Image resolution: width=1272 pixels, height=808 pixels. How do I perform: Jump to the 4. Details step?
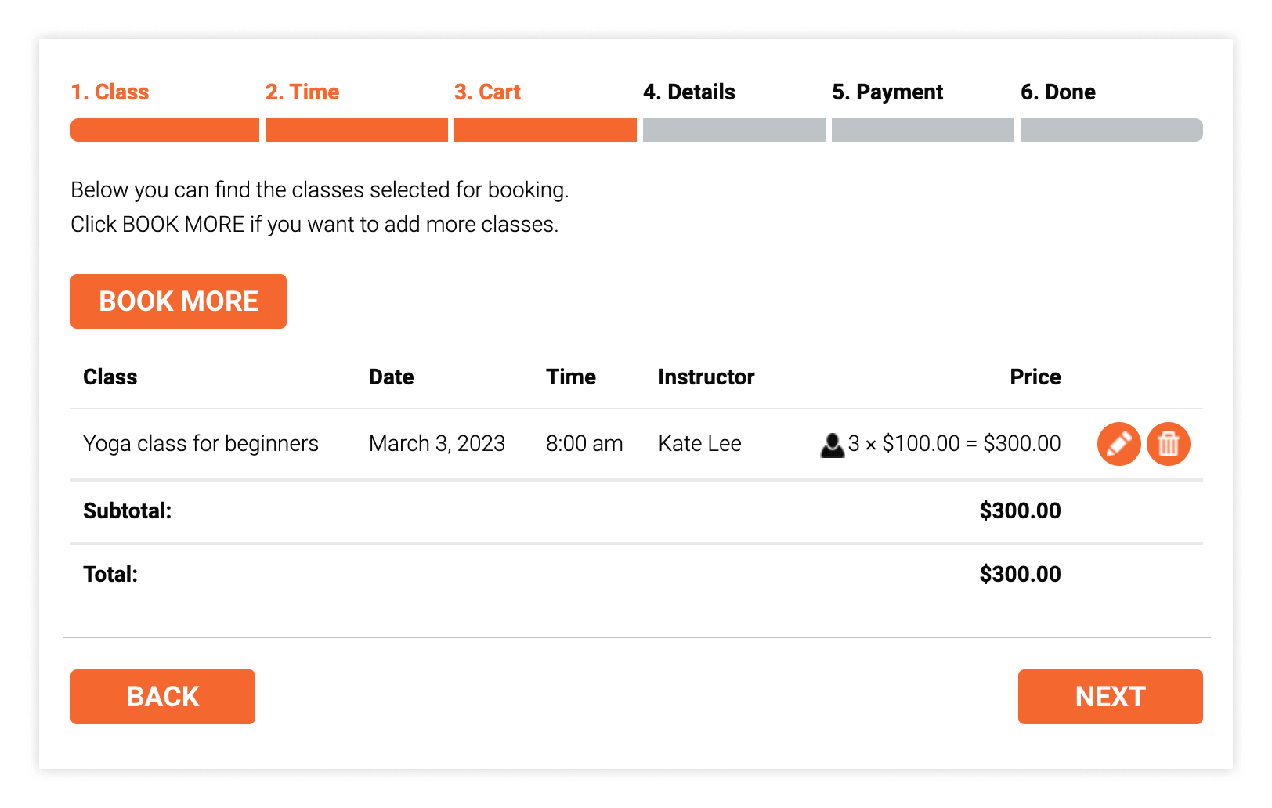click(x=688, y=92)
